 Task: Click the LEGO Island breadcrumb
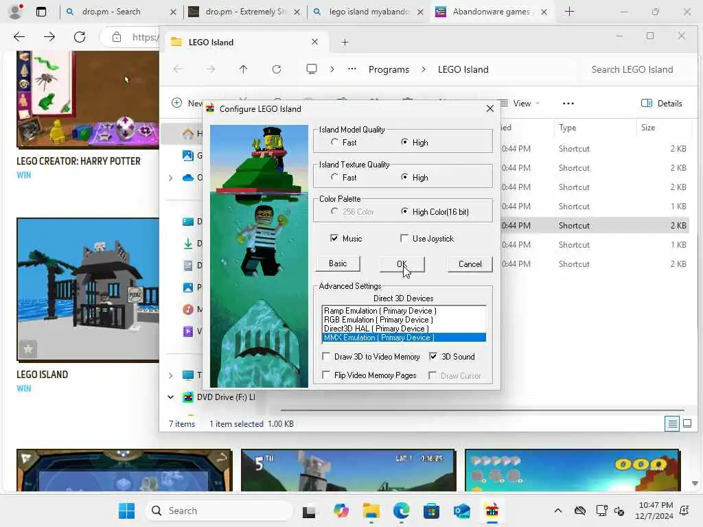tap(463, 69)
